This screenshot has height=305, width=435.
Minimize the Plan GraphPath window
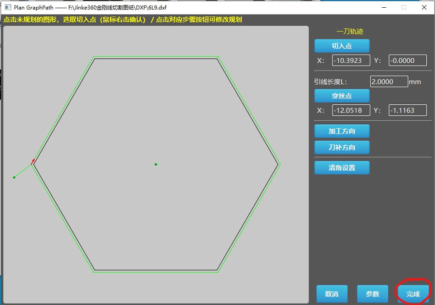(384, 7)
